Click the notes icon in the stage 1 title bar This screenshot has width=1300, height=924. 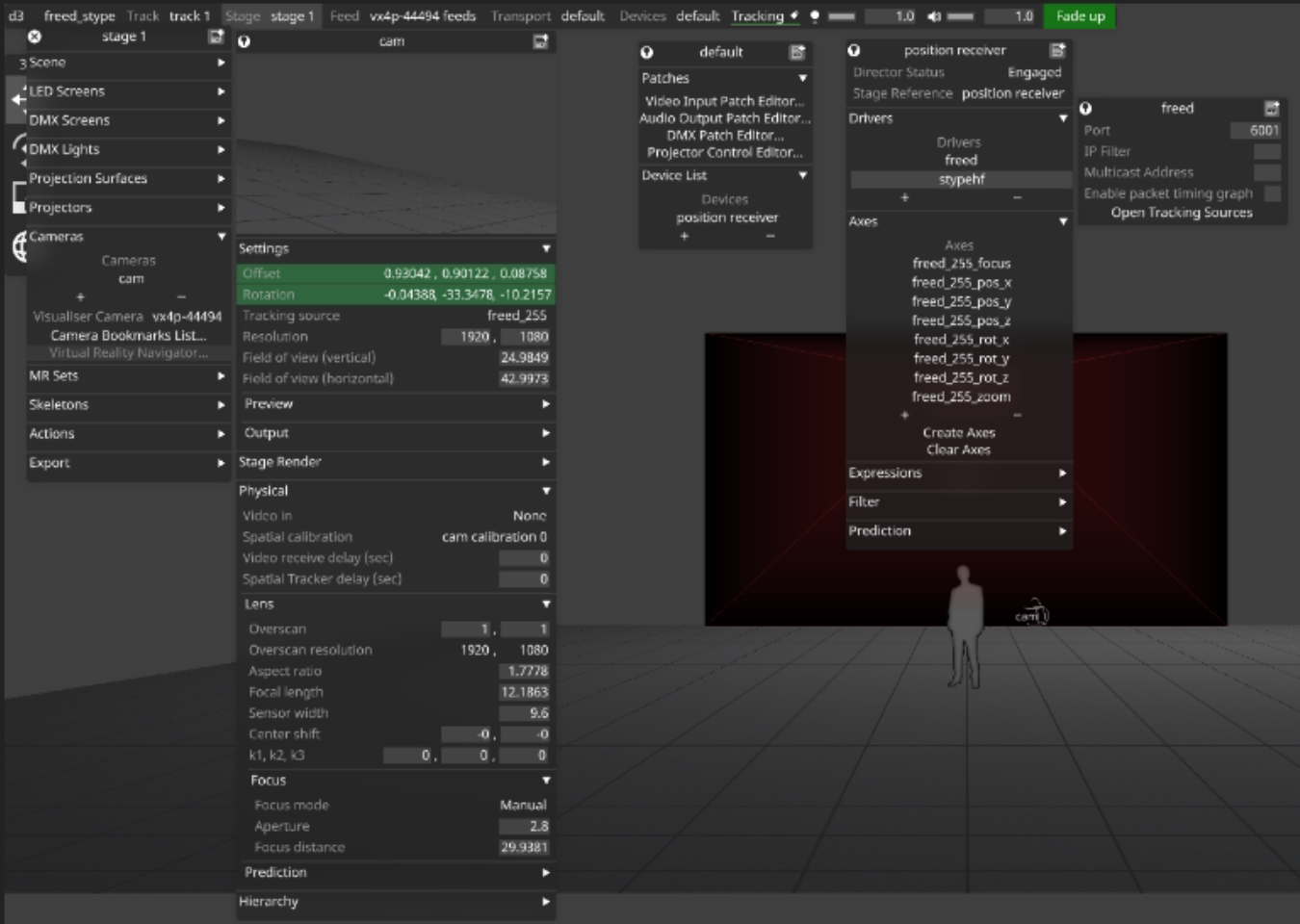(216, 37)
